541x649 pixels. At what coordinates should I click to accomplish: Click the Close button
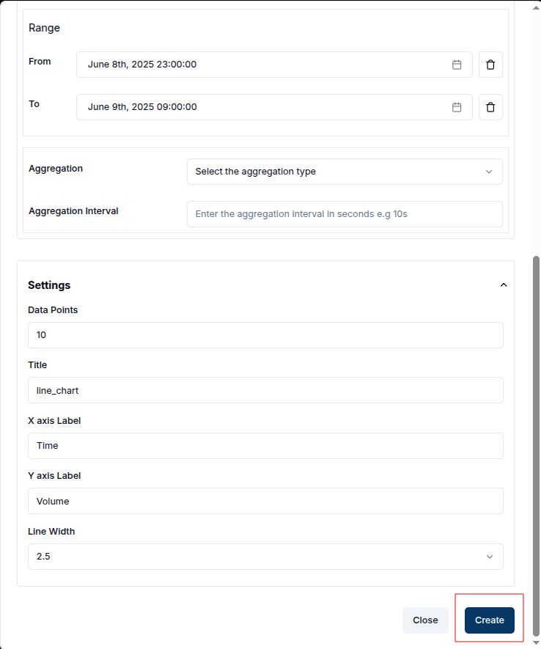[x=425, y=620]
